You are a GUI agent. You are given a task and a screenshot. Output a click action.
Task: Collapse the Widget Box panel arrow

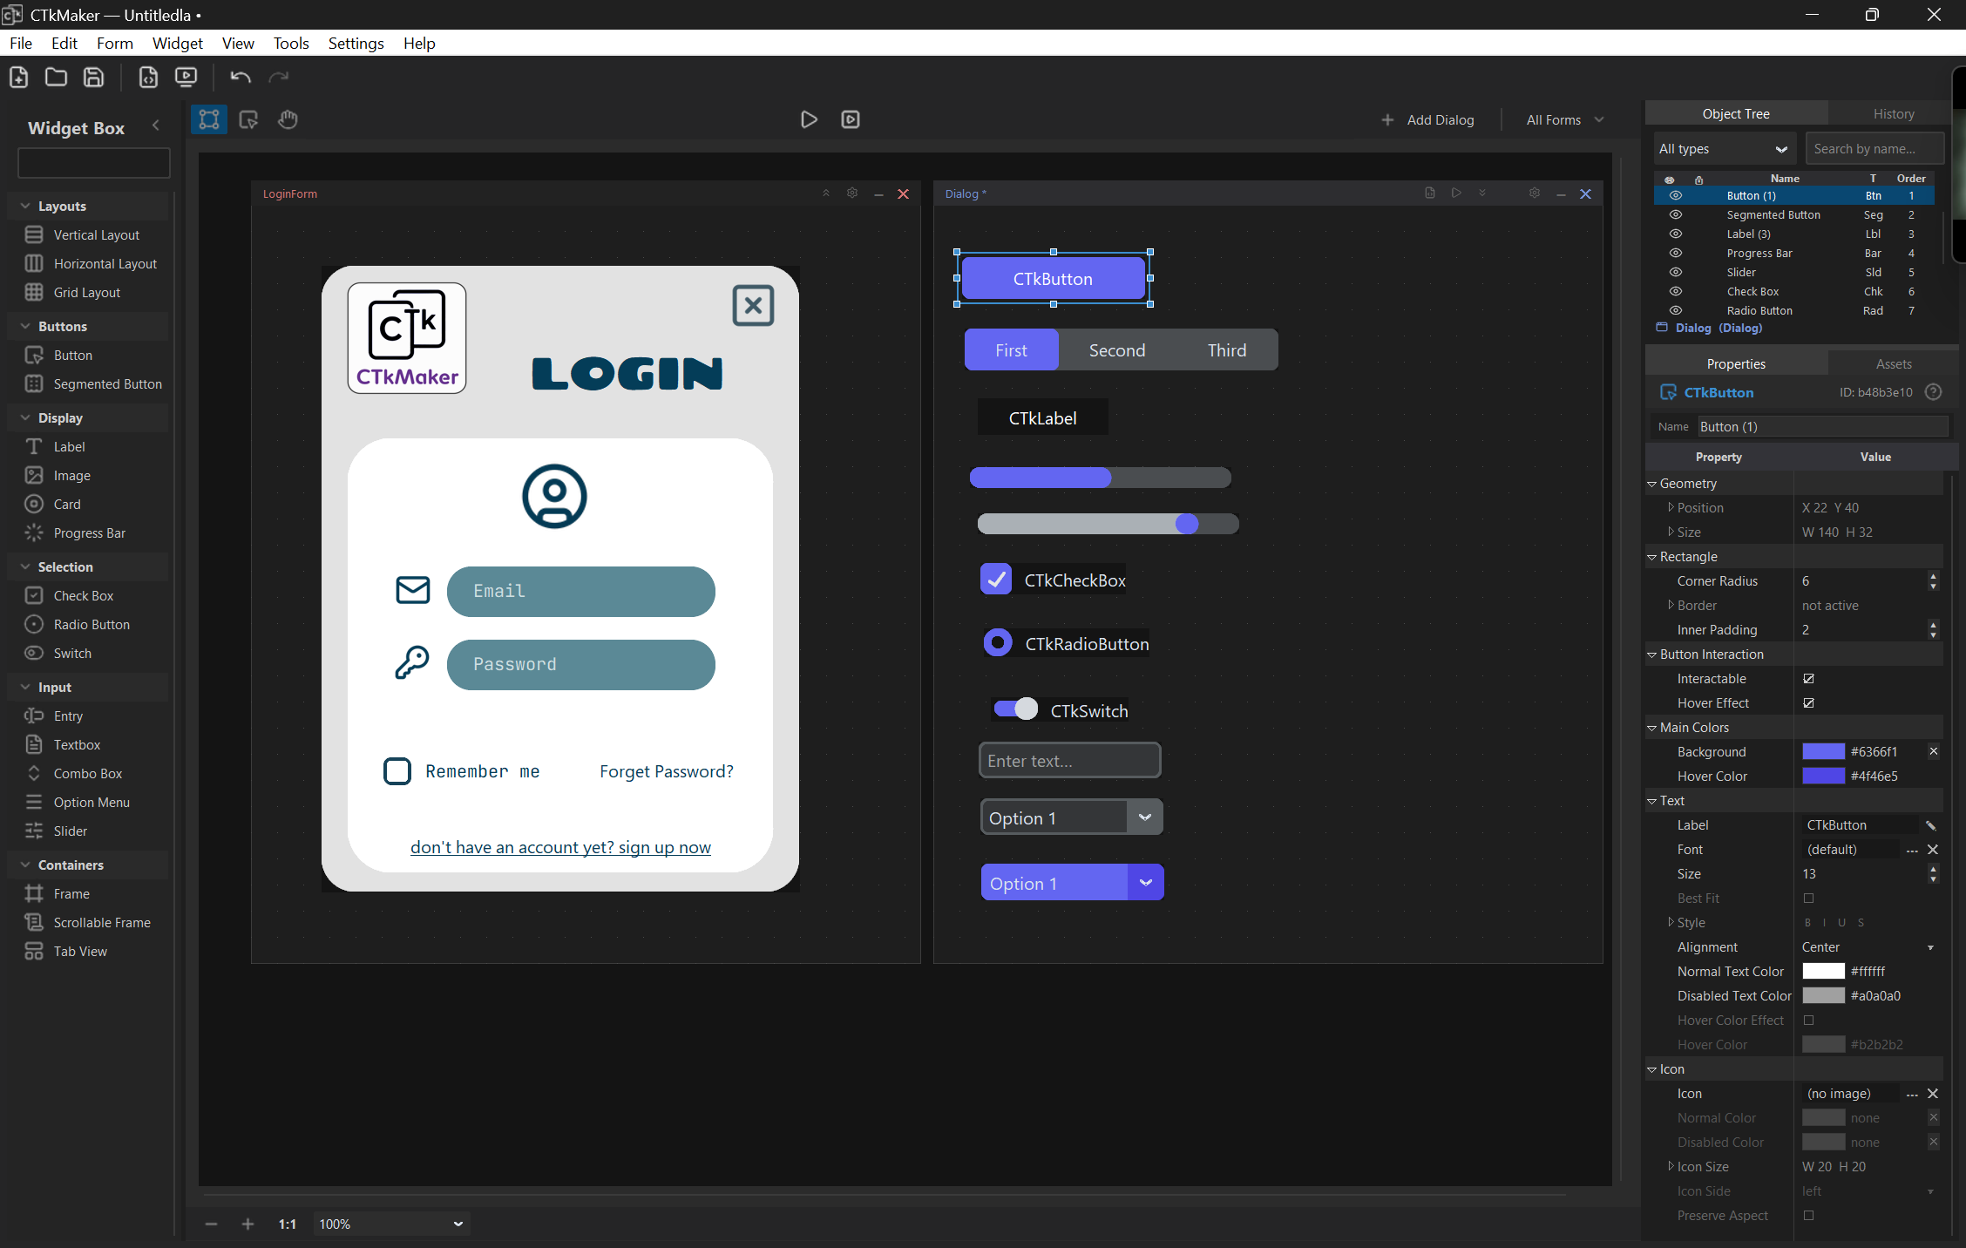156,125
